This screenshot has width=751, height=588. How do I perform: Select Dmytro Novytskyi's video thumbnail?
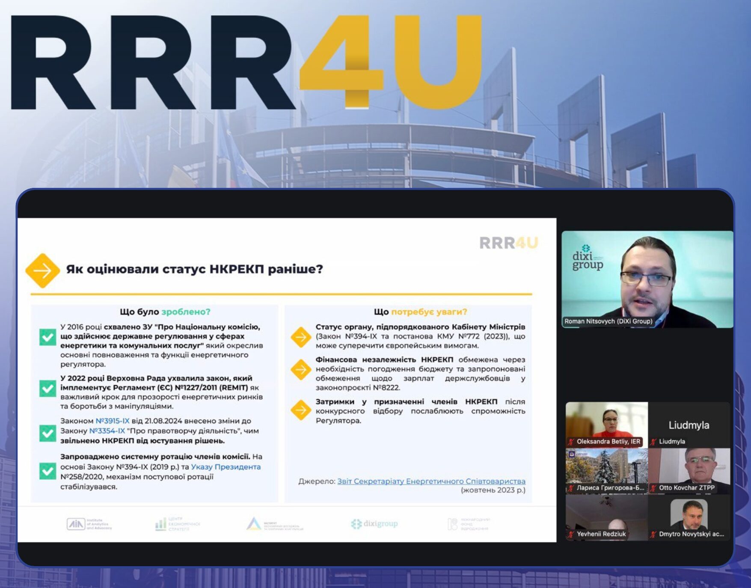click(689, 517)
